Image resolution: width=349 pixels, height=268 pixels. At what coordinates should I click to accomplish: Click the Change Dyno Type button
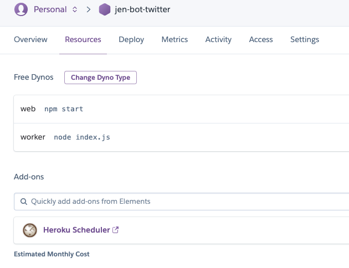(x=100, y=78)
